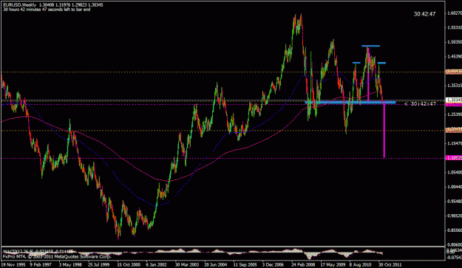Click the 3 Dec 2006 date label

pyautogui.click(x=273, y=264)
